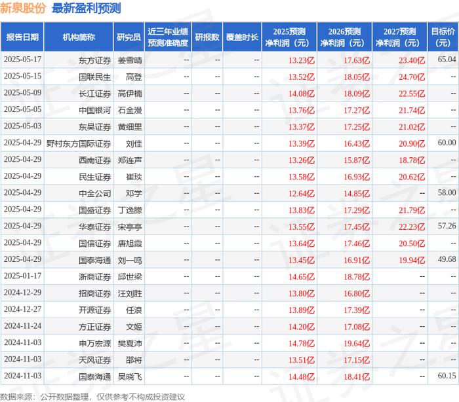The width and height of the screenshot is (459, 402).
Task: Click the 报告日期 column header
Action: tap(22, 37)
